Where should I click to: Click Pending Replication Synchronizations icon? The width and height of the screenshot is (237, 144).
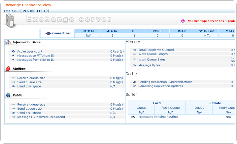tap(134, 82)
